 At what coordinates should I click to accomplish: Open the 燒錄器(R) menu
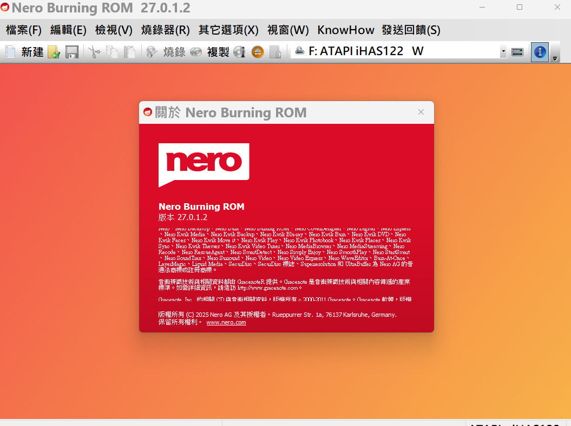point(165,30)
